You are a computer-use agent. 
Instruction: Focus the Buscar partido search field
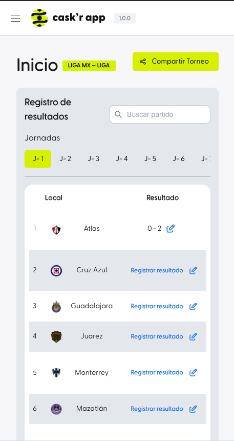160,114
